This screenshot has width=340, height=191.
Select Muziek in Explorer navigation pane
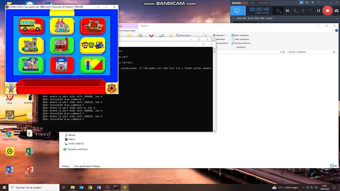click(x=70, y=135)
